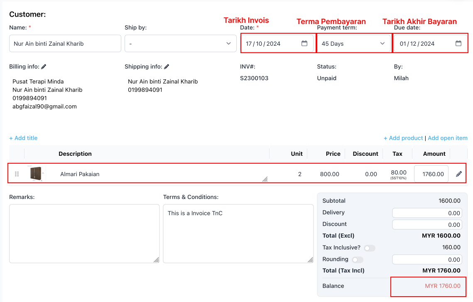
Task: Open calendar picker for Due date
Action: pos(458,44)
